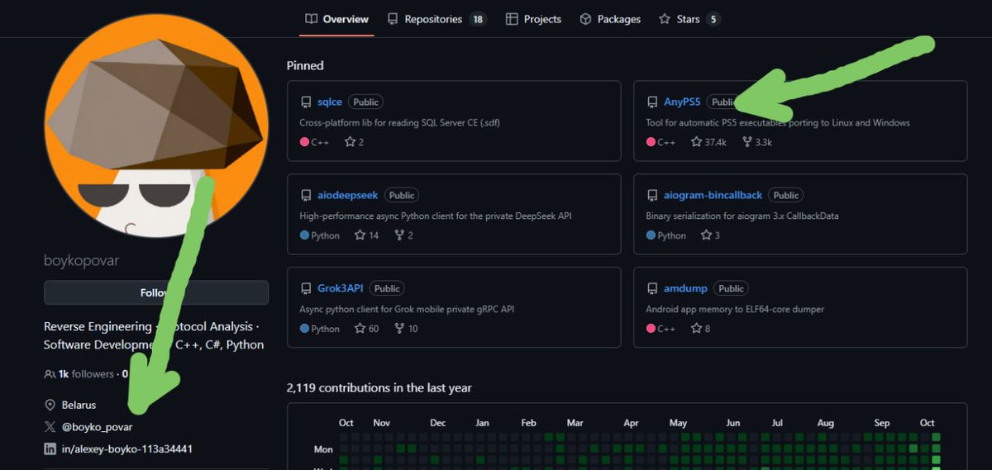
Task: Open the sqlce repository link
Action: click(330, 102)
